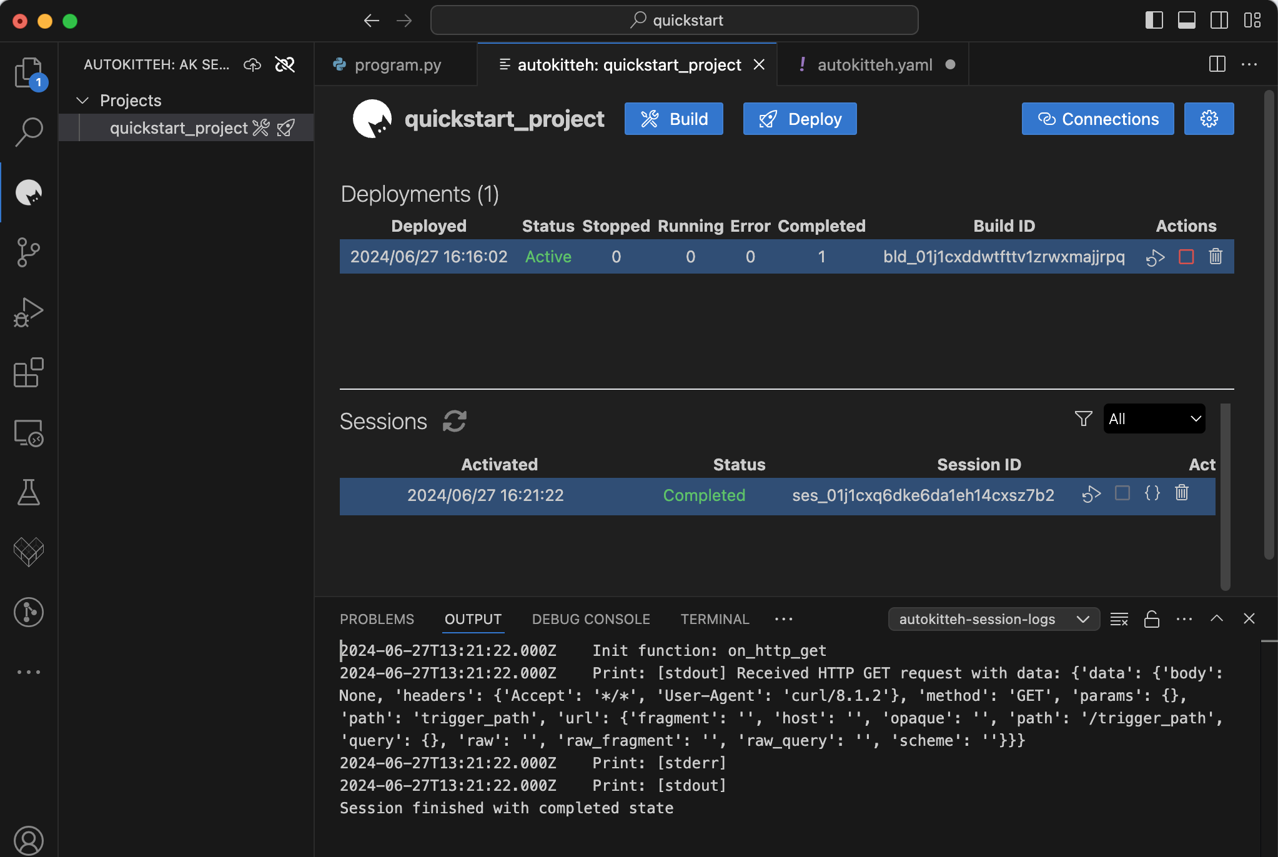Maximize the panel with the chevron up
This screenshot has width=1278, height=857.
(1217, 618)
